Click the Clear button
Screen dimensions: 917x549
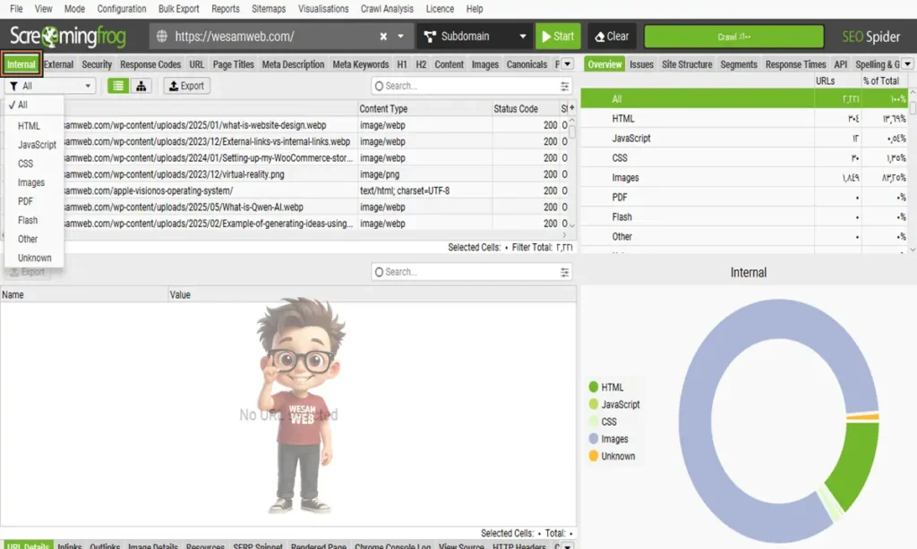[x=612, y=37]
